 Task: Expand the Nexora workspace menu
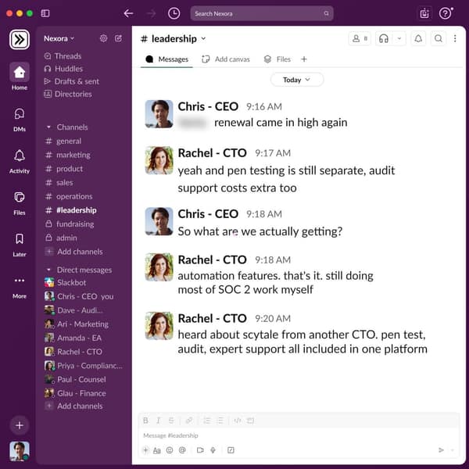(x=59, y=38)
